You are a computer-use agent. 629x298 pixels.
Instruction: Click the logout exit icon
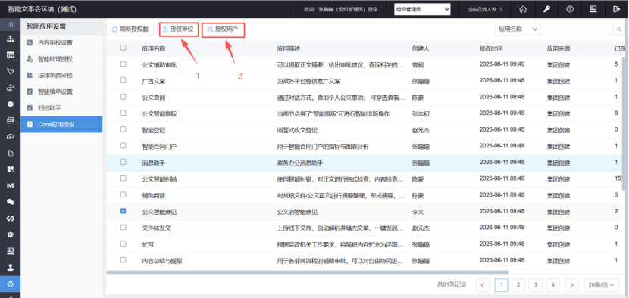[x=617, y=9]
